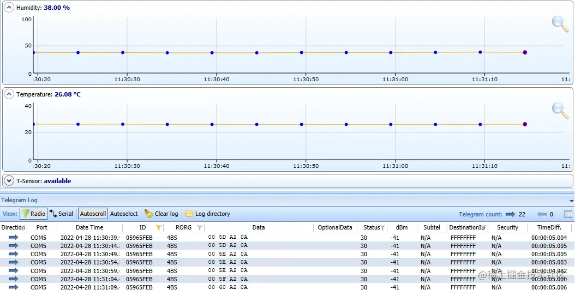Toggle Autoselect in Telegram Log
The width and height of the screenshot is (575, 290).
click(124, 214)
